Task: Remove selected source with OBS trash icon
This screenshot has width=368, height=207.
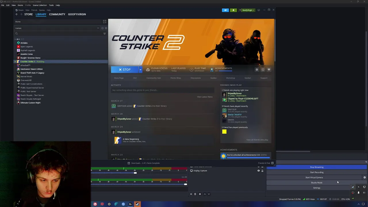Action: 195,194
